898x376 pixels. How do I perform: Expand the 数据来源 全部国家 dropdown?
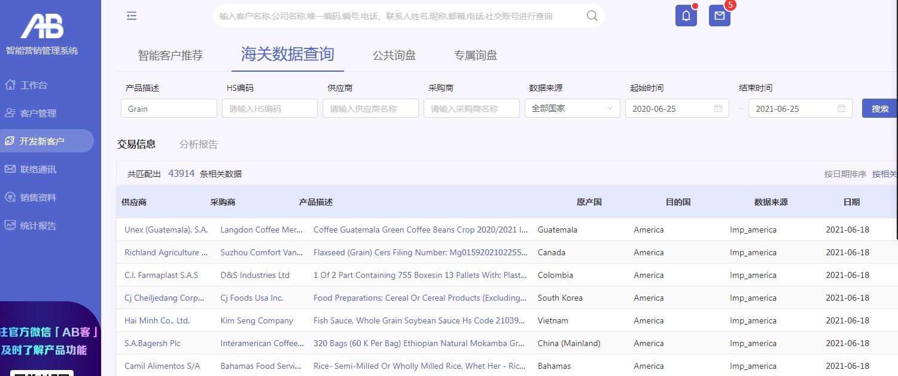[572, 108]
